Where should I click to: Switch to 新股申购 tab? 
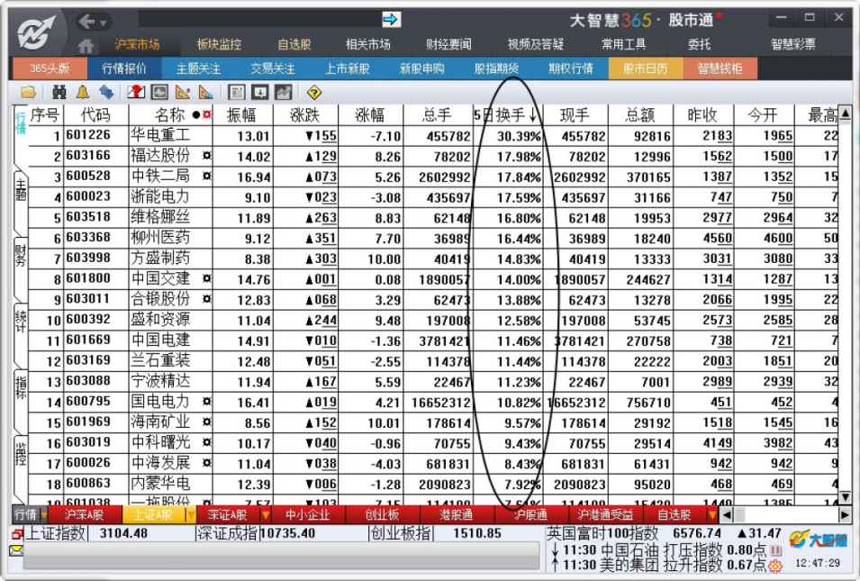click(x=421, y=68)
